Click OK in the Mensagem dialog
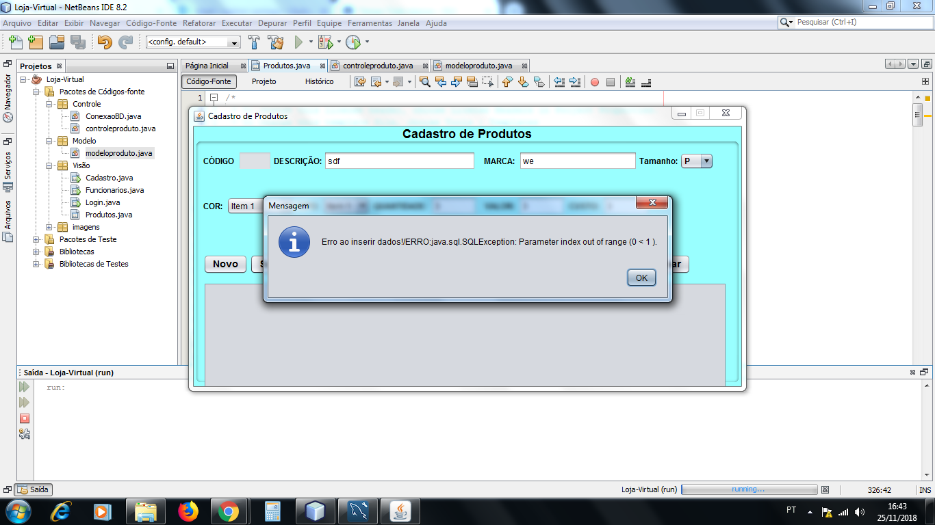The width and height of the screenshot is (935, 525). point(641,278)
